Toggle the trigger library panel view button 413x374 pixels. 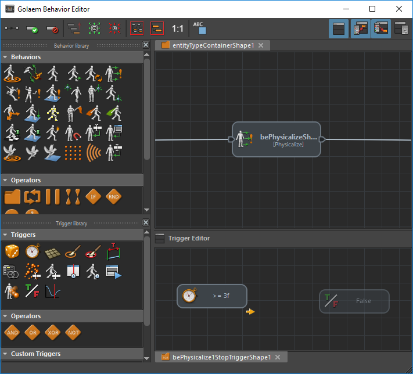coord(381,28)
